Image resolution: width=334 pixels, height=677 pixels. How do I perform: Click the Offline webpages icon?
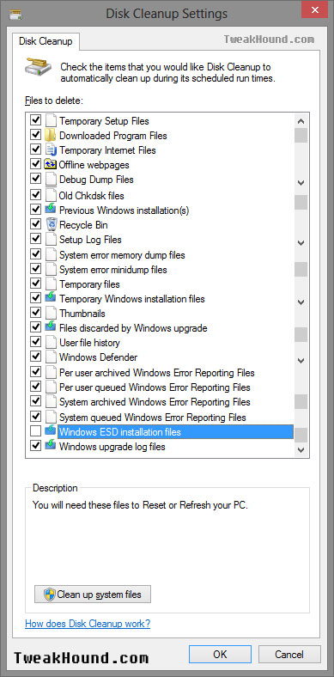(x=51, y=165)
